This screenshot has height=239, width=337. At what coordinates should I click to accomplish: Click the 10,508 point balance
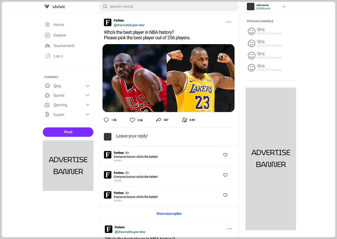[x=263, y=9]
